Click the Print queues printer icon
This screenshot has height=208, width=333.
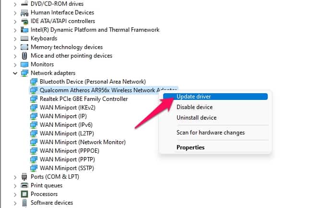click(24, 185)
